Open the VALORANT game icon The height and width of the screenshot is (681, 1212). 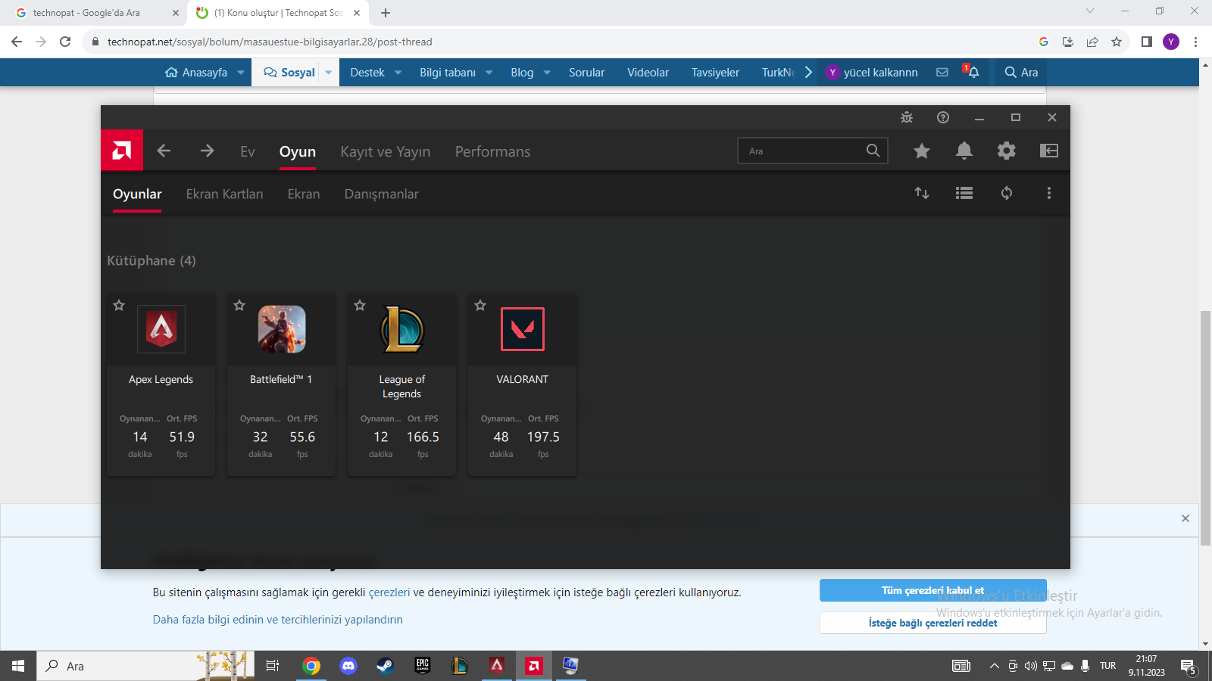click(523, 329)
